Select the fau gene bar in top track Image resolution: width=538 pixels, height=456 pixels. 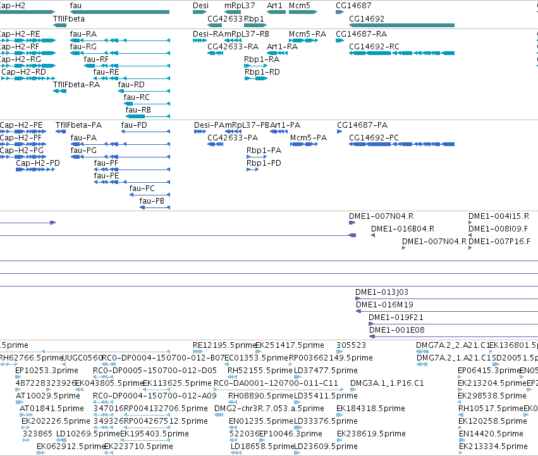tap(119, 12)
